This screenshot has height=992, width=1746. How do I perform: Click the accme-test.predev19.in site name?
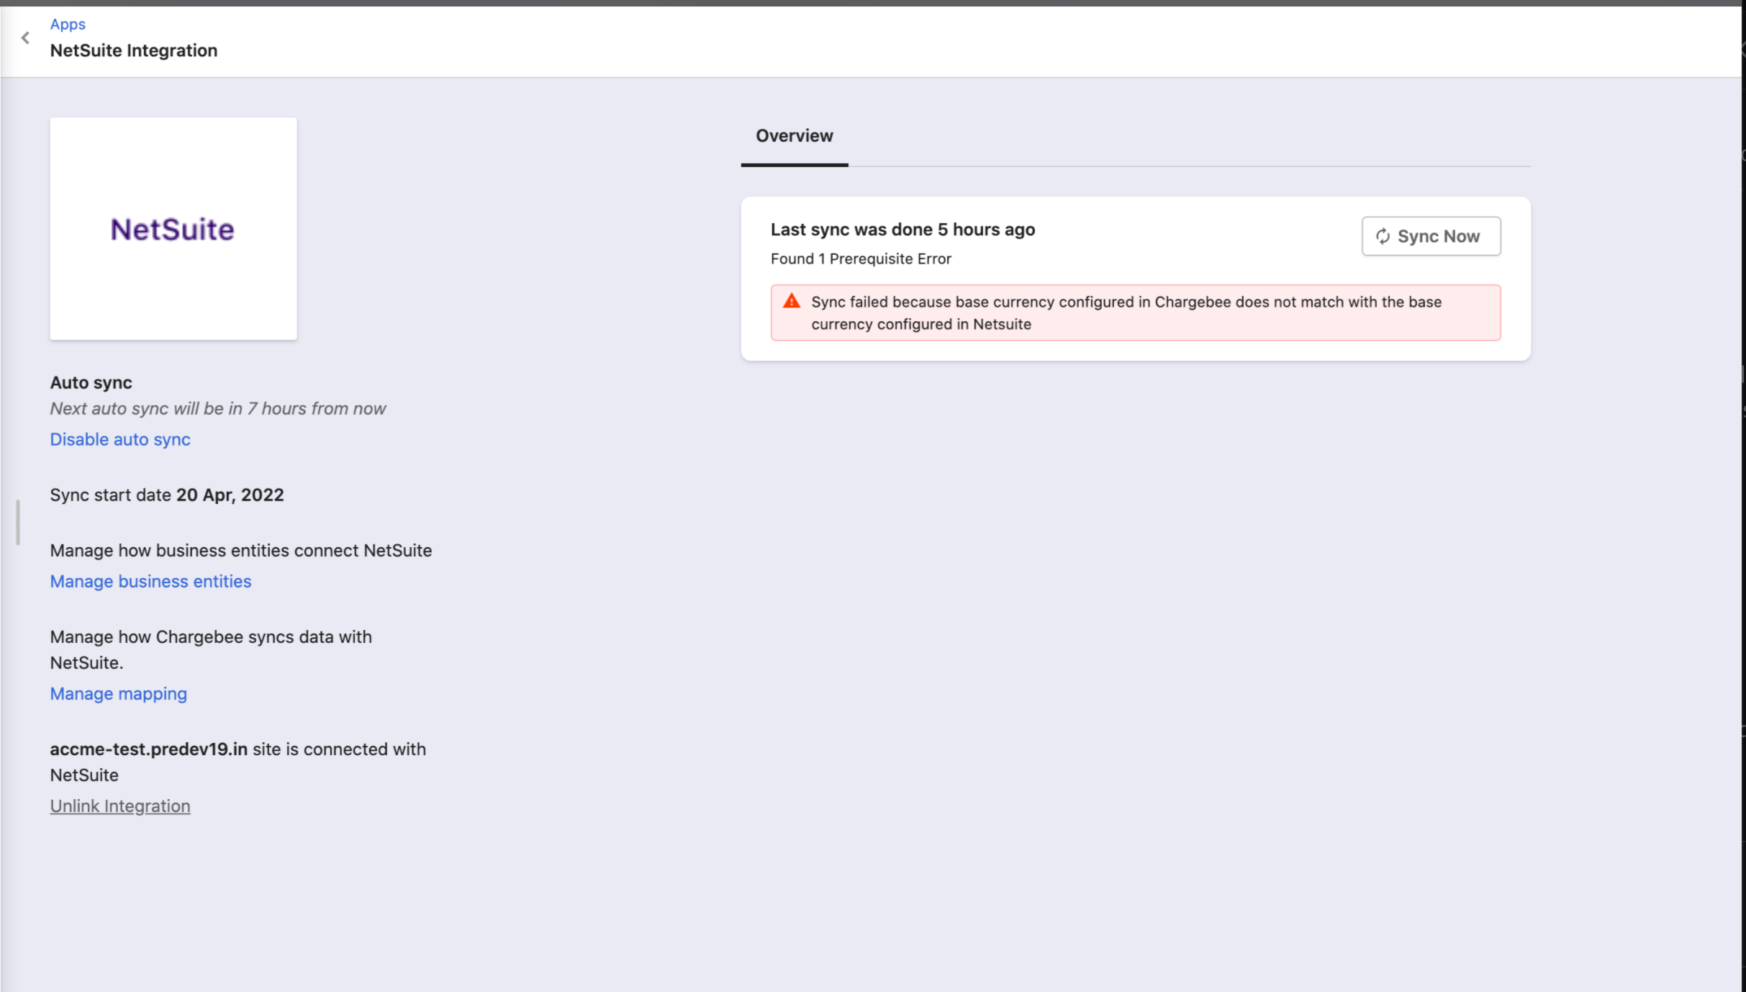coord(148,749)
